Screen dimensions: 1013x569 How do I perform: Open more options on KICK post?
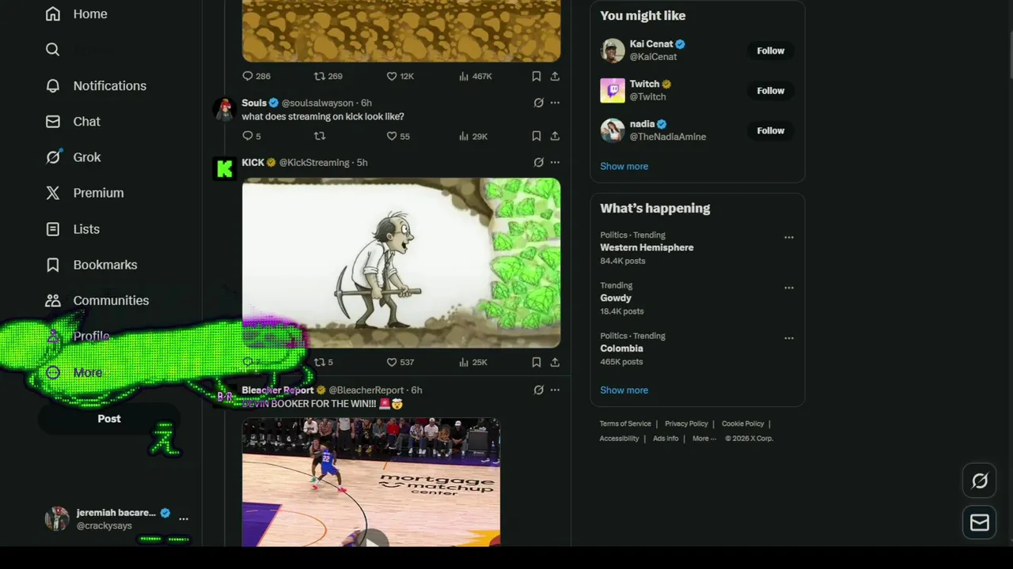pos(555,163)
